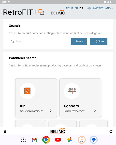The image size is (116, 145).
Task: Open Air actuator replacement chevron
Action: pos(51,110)
